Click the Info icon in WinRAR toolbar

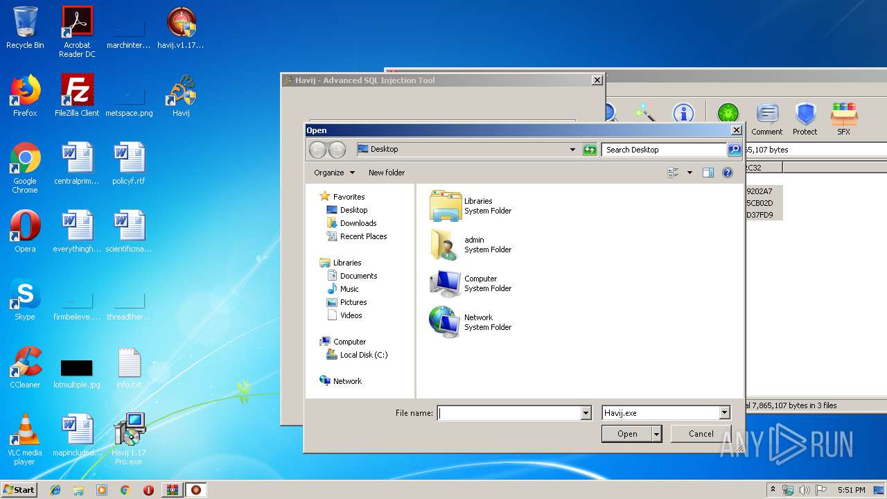(x=683, y=113)
